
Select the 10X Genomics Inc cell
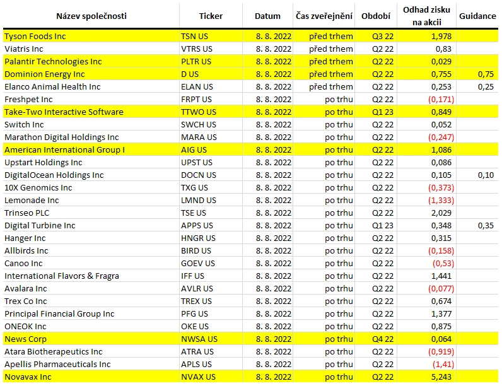pyautogui.click(x=91, y=187)
